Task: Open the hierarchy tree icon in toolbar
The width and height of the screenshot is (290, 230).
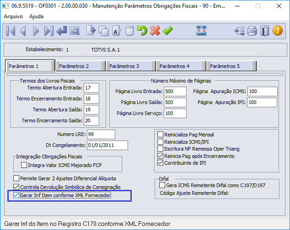Action: (240, 31)
